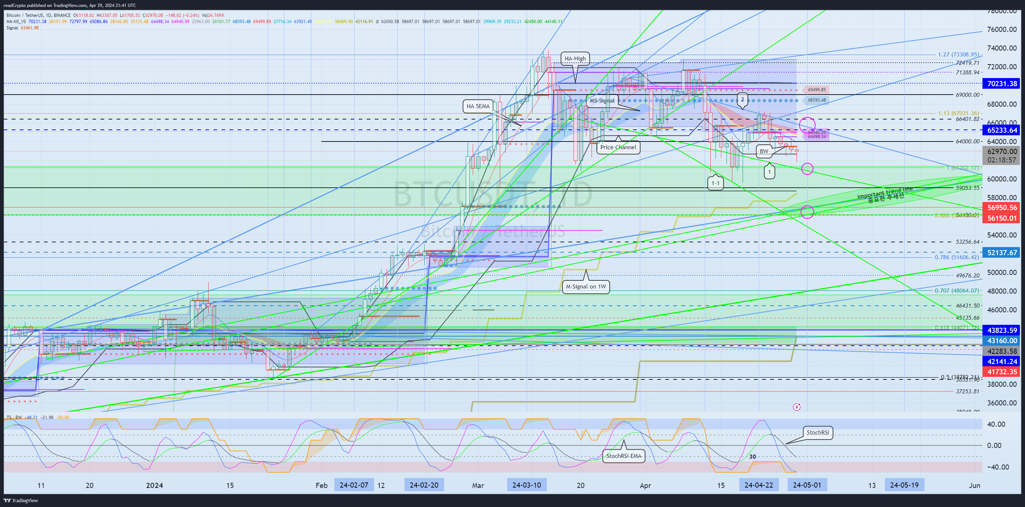
Task: Click the 42141.24 blue price label
Action: click(1002, 361)
